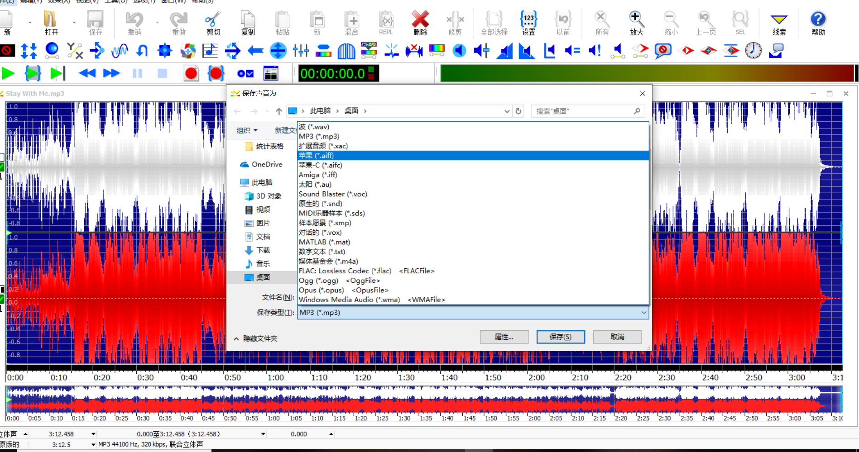Viewport: 859px width, 452px height.
Task: Open the 组织 dropdown in the dialog
Action: pyautogui.click(x=247, y=130)
